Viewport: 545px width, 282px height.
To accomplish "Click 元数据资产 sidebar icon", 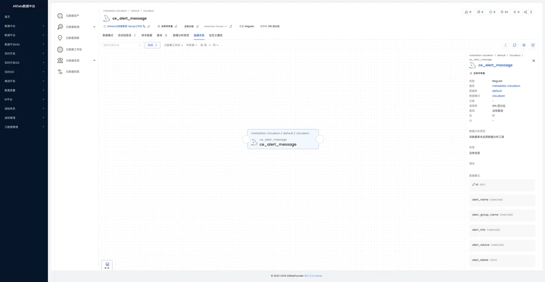I will click(x=60, y=16).
